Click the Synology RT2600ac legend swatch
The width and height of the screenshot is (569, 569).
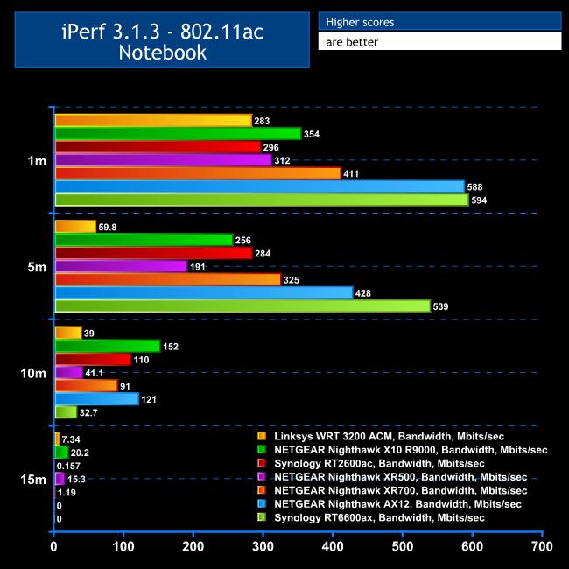coord(262,463)
